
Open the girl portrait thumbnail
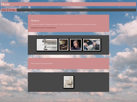(76, 45)
